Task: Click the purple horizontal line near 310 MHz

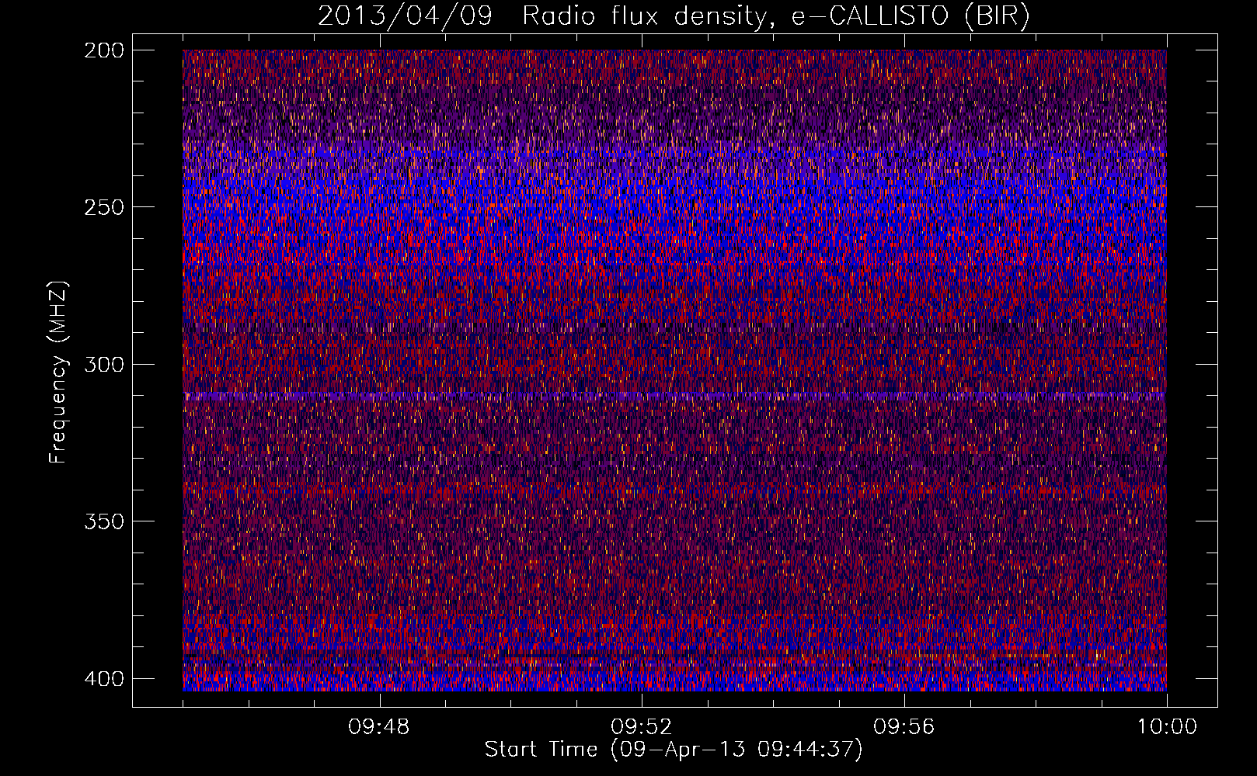Action: [x=674, y=396]
